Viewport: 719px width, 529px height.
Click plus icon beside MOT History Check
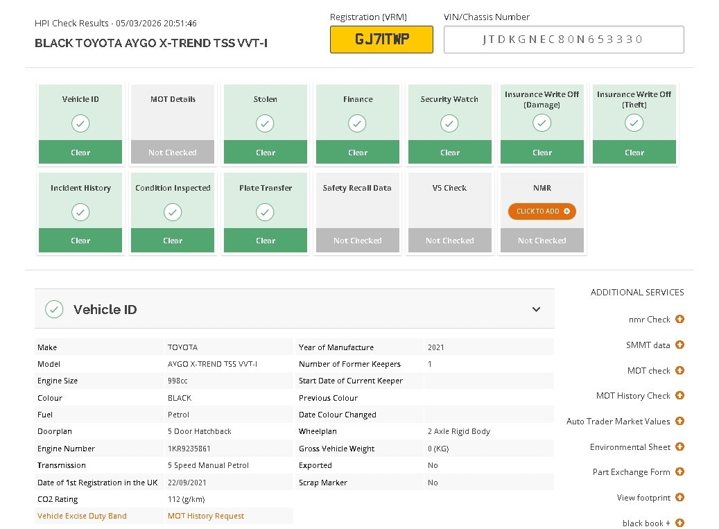tap(679, 395)
